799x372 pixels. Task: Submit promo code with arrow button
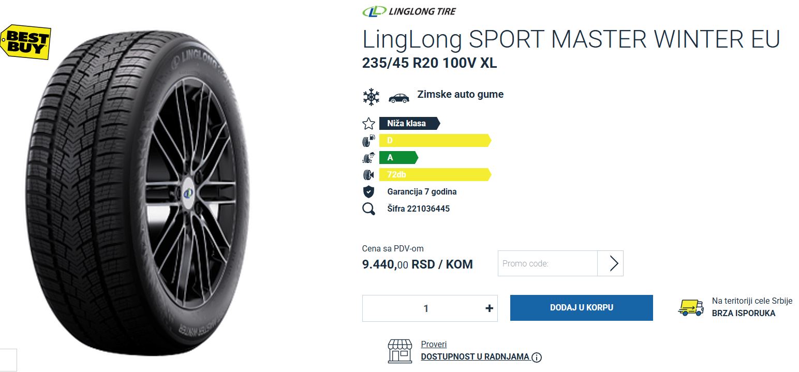(x=611, y=263)
